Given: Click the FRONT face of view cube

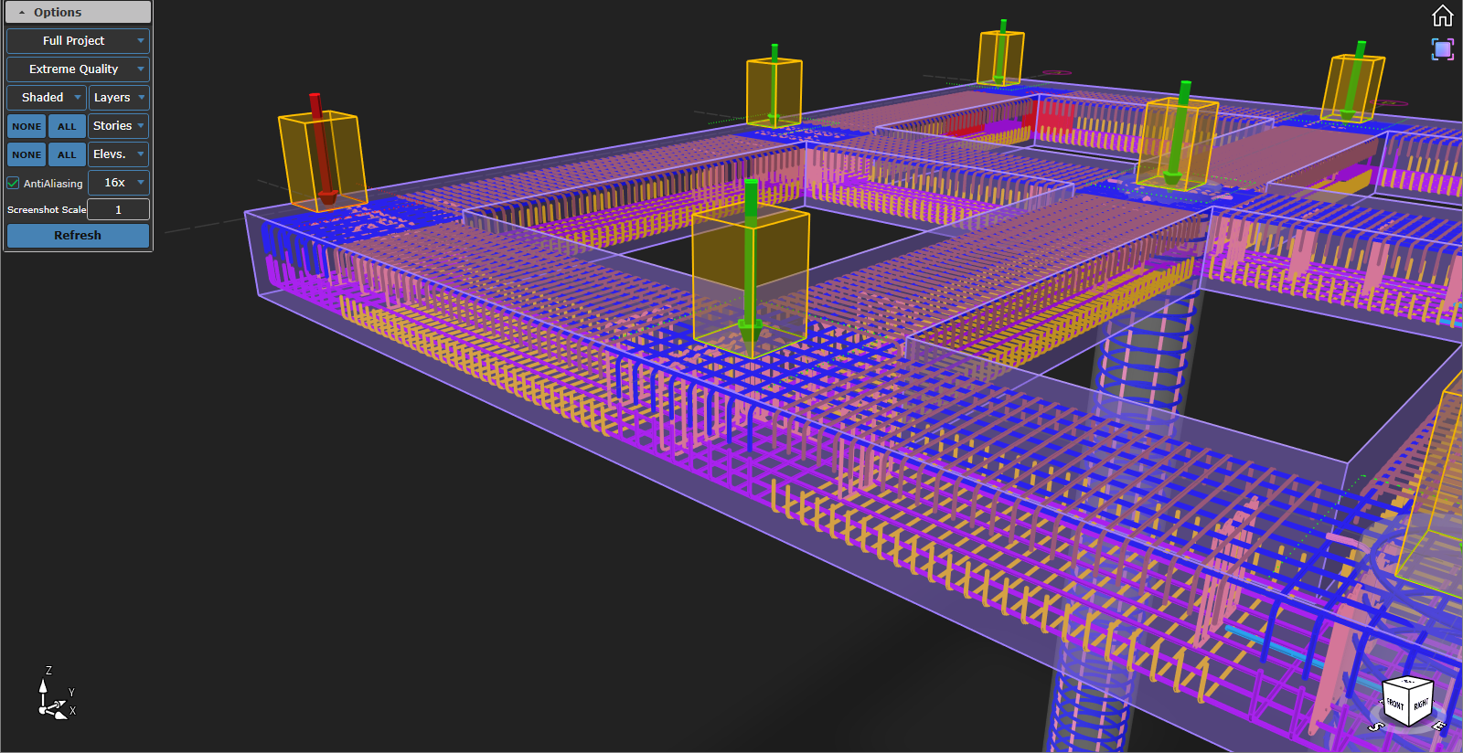Looking at the screenshot, I should (1394, 704).
